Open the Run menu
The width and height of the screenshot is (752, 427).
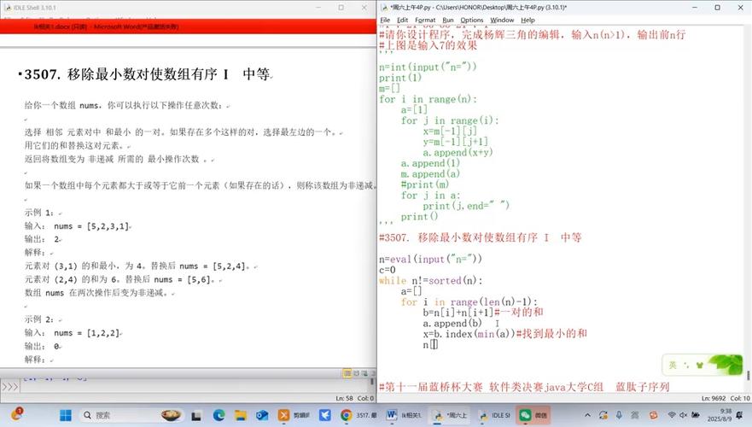coord(448,20)
